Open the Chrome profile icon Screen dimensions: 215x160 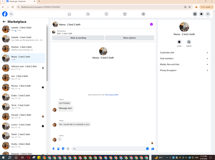[196, 7]
